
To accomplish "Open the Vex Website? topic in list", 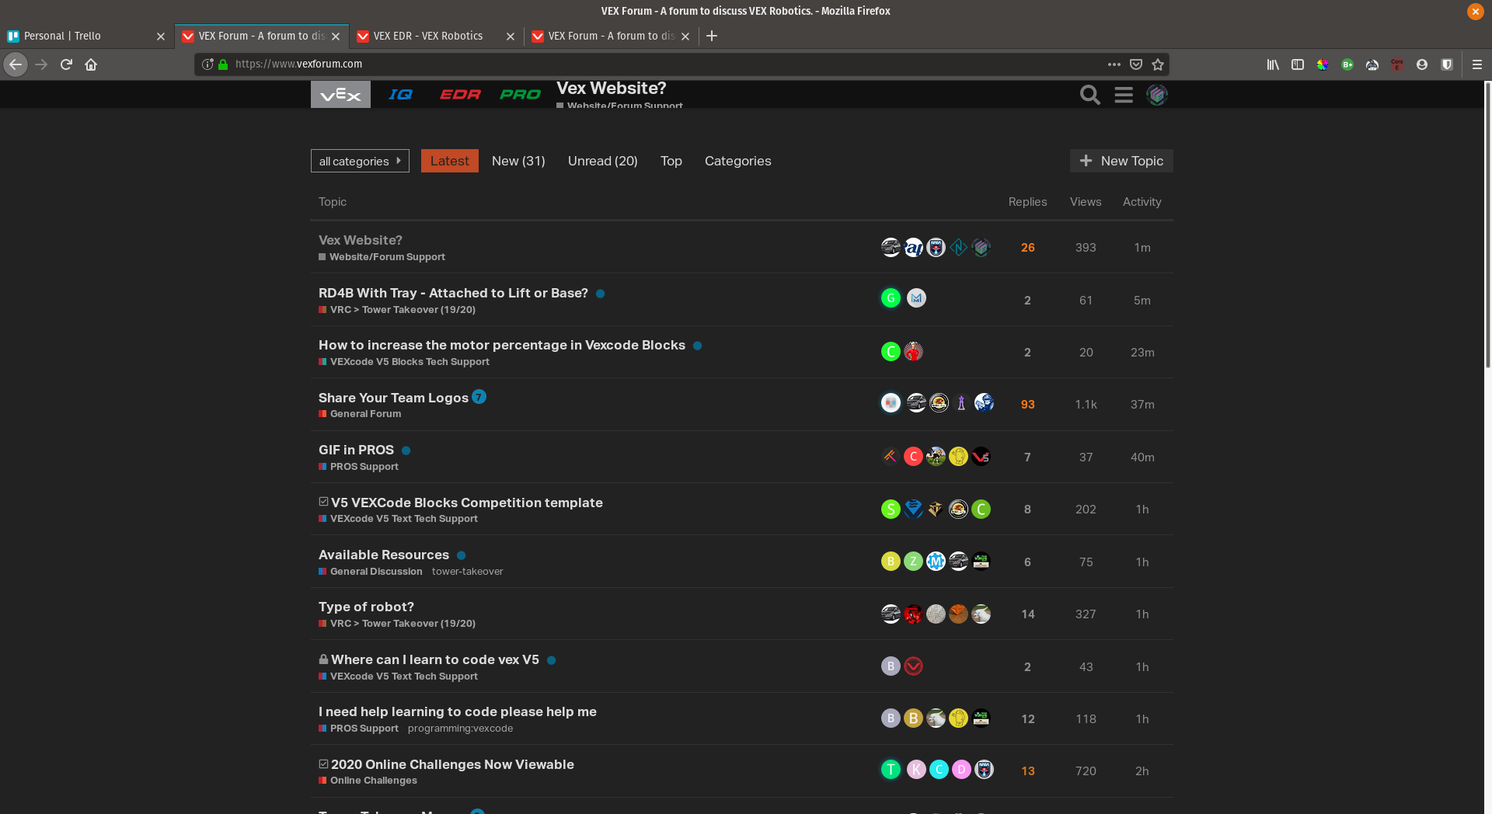I will (361, 240).
